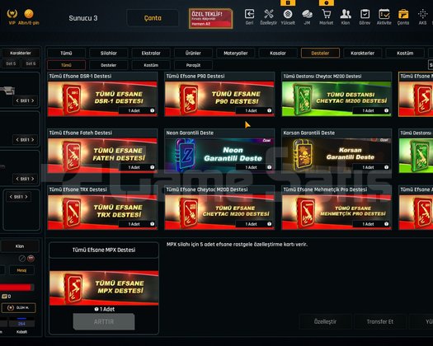The image size is (433, 346).
Task: Go back with the Geri icon
Action: [249, 16]
